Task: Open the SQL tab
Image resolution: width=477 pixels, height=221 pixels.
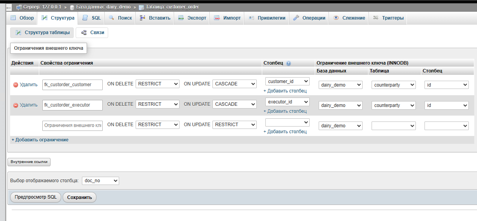Action: point(92,18)
